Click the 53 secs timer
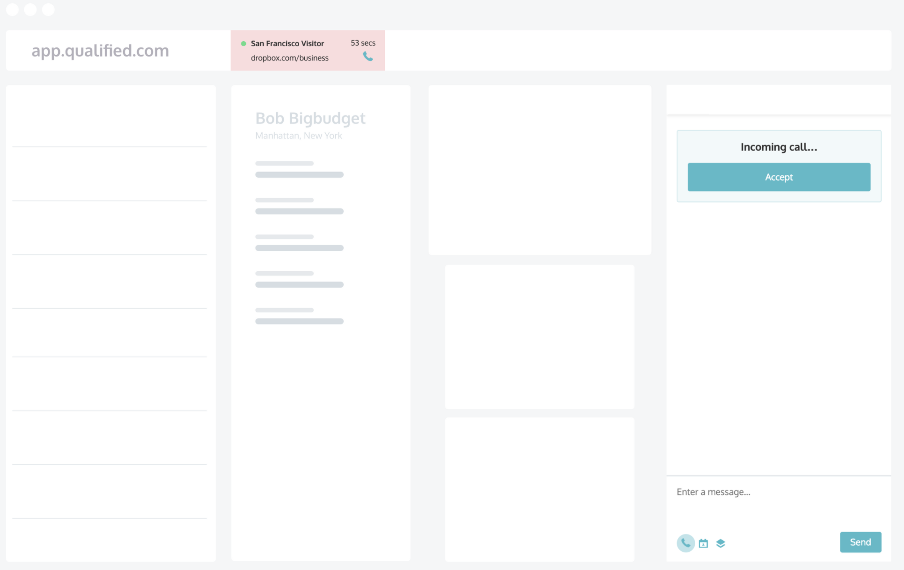 [363, 43]
